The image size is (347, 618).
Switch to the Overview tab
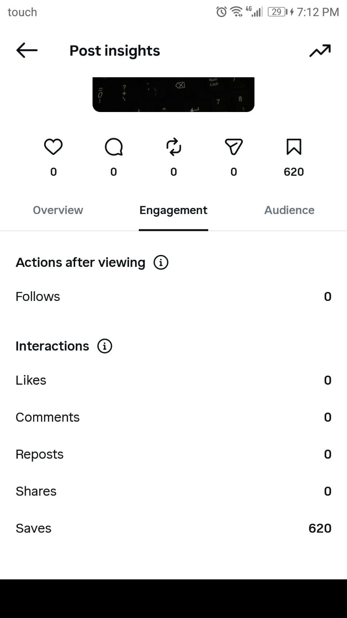tap(58, 210)
